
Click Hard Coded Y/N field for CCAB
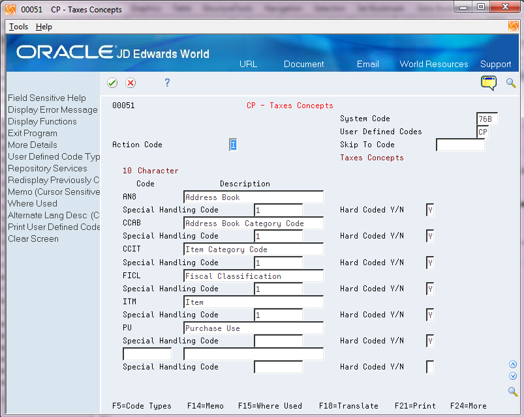click(430, 236)
